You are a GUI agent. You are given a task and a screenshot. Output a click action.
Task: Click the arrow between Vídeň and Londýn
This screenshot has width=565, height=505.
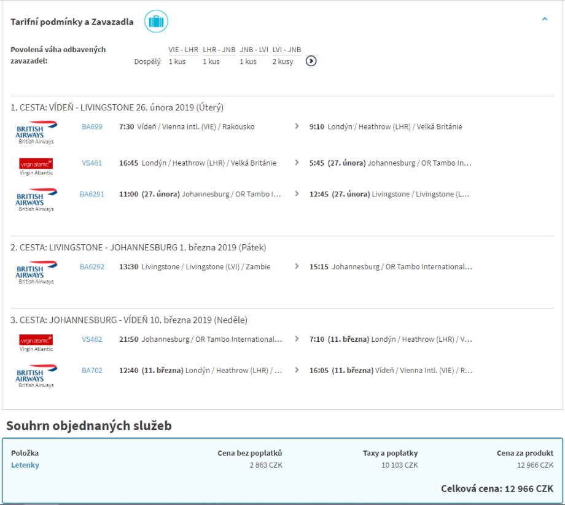[x=297, y=126]
